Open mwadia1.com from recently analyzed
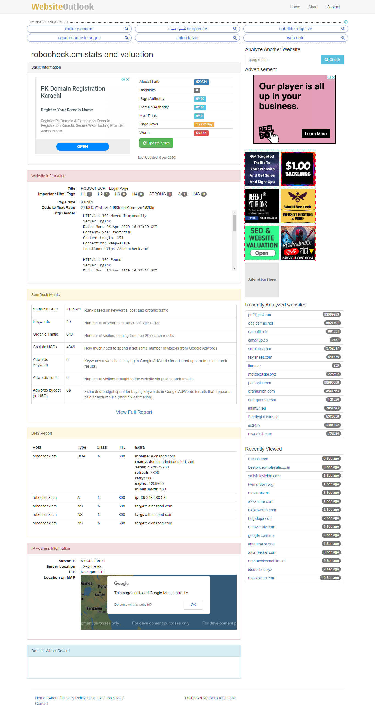The width and height of the screenshot is (375, 709). point(260,434)
